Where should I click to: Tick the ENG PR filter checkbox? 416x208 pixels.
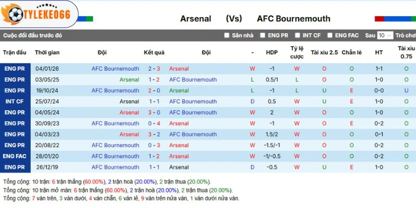[x=263, y=35]
